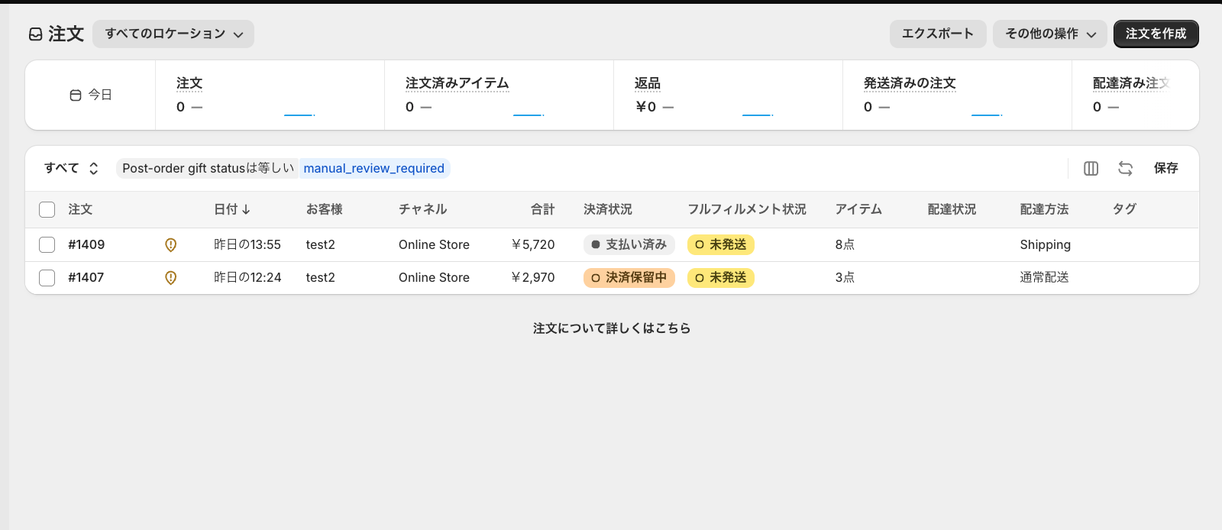Viewport: 1222px width, 530px height.
Task: Click the アイテム column header
Action: 859,209
